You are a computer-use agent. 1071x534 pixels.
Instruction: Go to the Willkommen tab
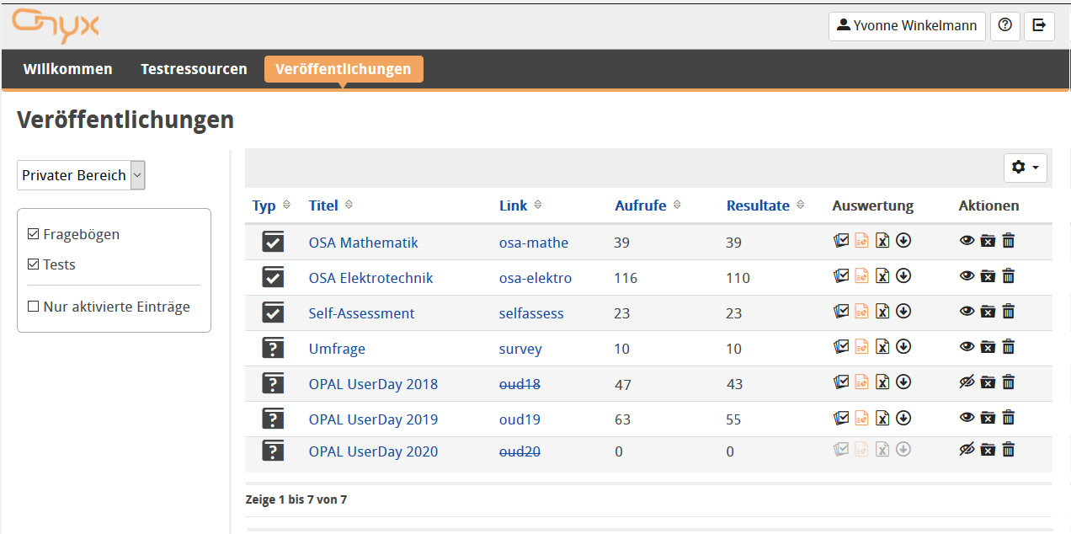click(x=67, y=69)
